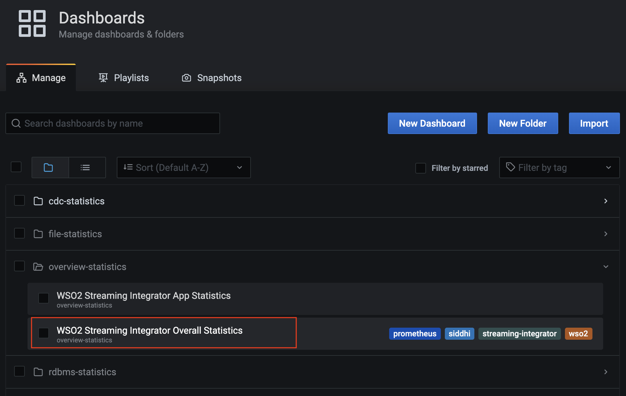This screenshot has width=626, height=396.
Task: Click overview-statistics subtitle under App Statistics
Action: point(84,305)
